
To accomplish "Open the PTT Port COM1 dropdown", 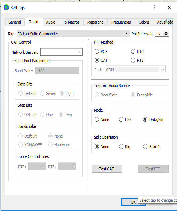I will point(135,70).
